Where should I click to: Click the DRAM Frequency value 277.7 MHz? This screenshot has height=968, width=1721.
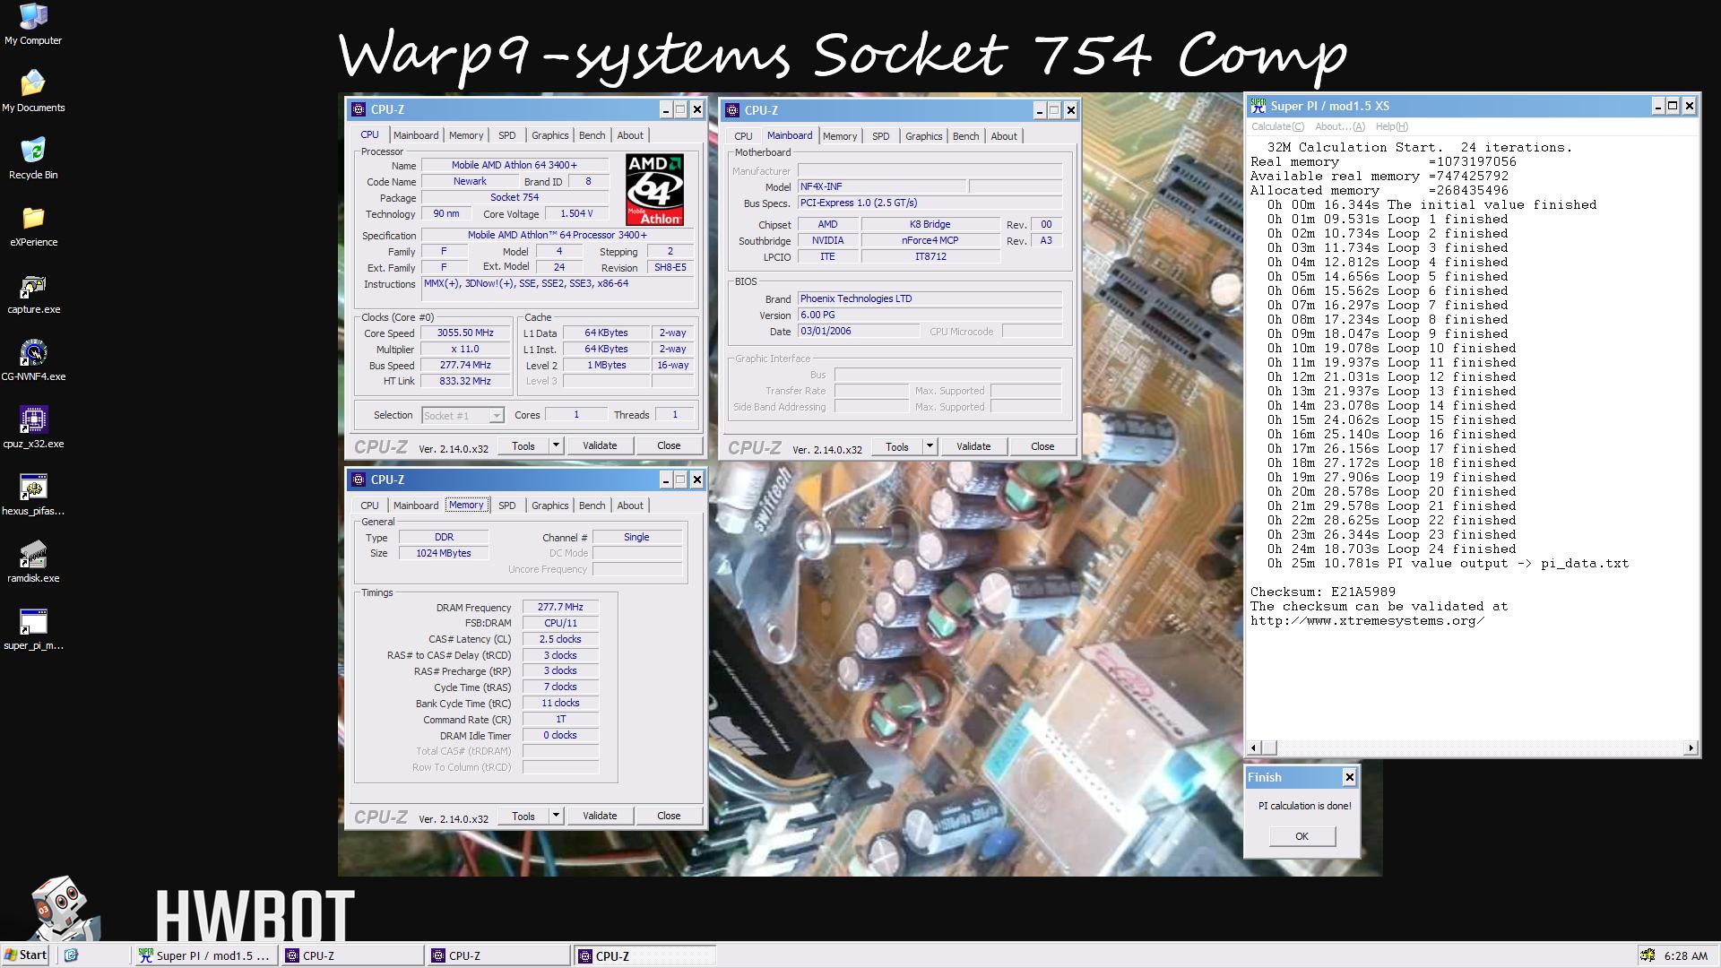point(560,607)
